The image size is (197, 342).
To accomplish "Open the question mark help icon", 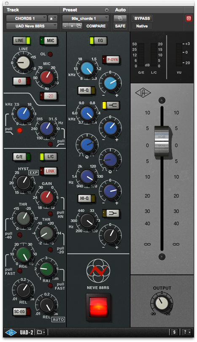I will click(186, 332).
